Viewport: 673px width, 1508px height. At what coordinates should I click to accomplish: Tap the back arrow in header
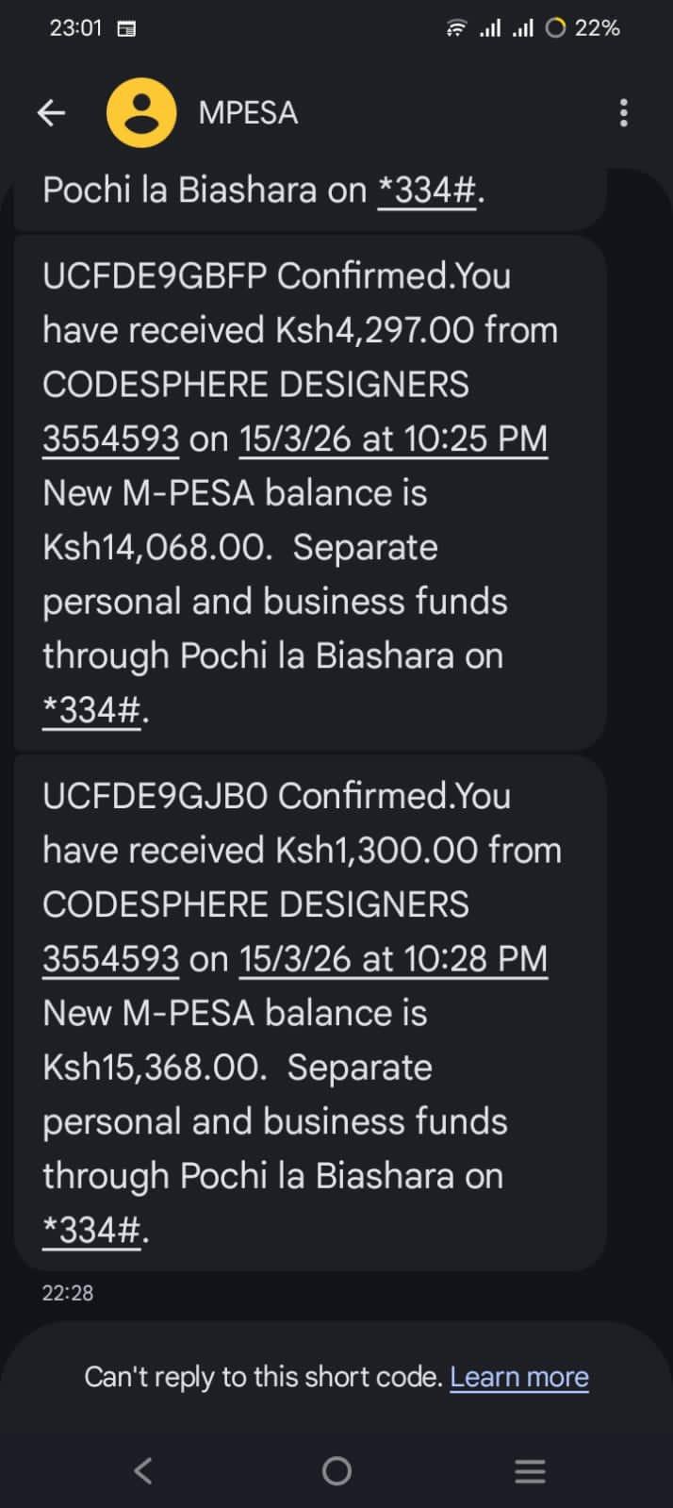click(x=51, y=113)
